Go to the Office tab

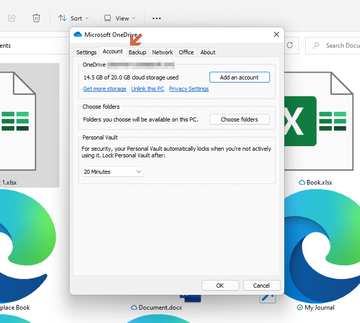[186, 52]
